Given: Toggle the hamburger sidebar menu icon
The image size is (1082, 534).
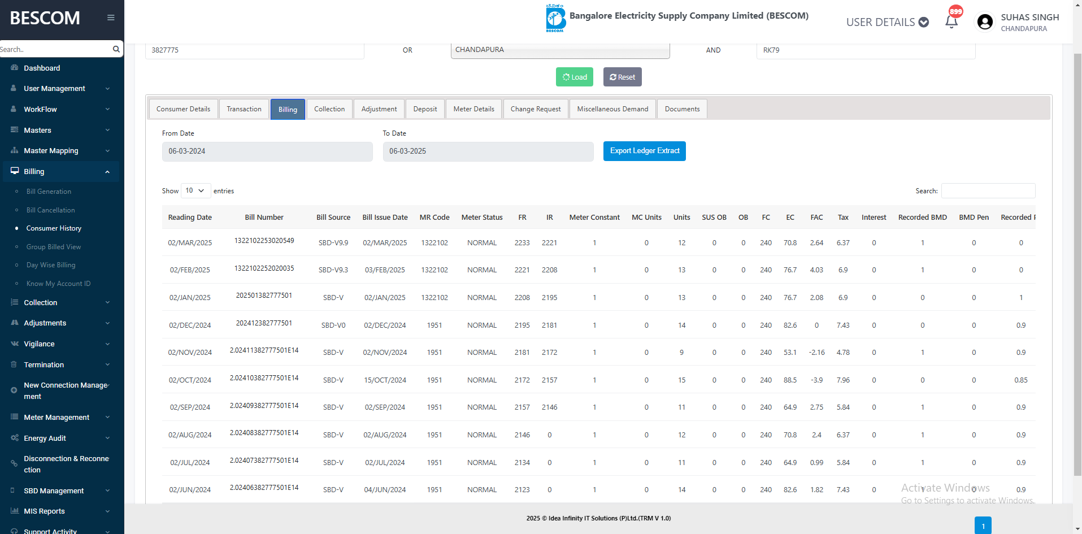Looking at the screenshot, I should click(111, 18).
